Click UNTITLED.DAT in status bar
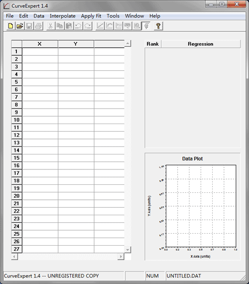This screenshot has height=284, width=249. (x=184, y=276)
